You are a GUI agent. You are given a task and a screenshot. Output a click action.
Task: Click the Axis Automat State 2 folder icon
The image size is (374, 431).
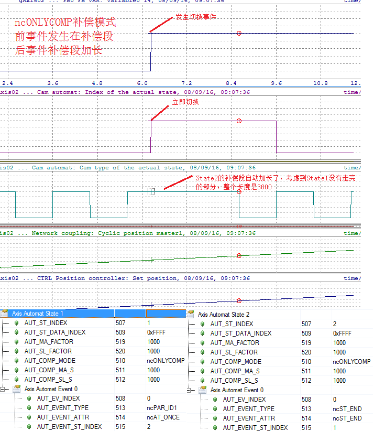tap(190, 314)
